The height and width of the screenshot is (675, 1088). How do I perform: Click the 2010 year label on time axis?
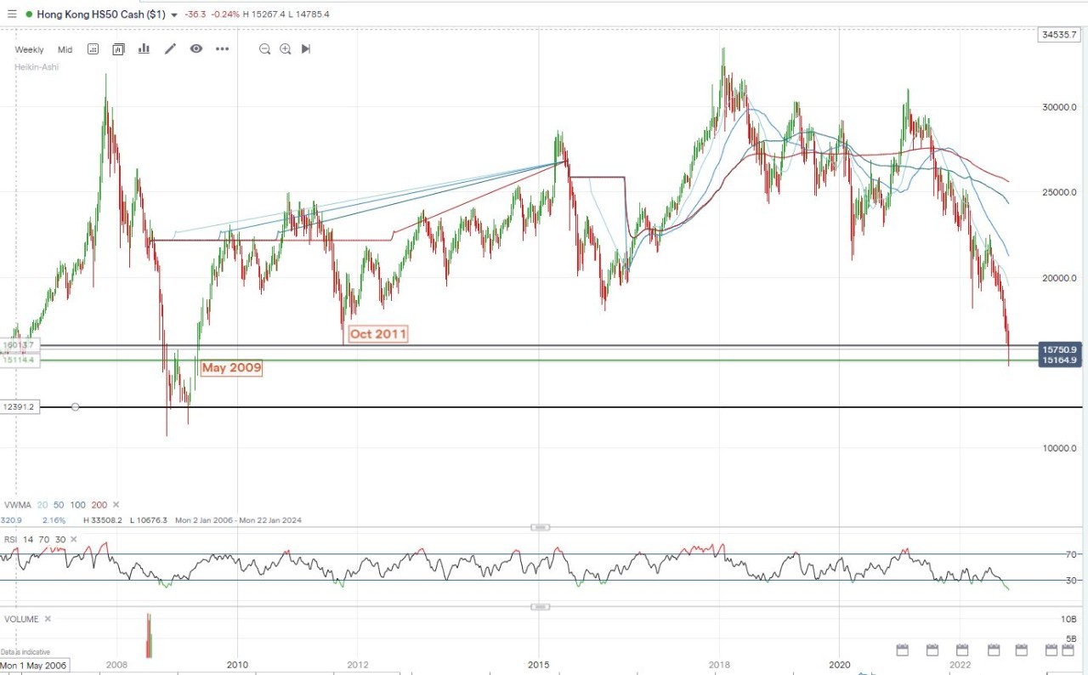pyautogui.click(x=237, y=665)
